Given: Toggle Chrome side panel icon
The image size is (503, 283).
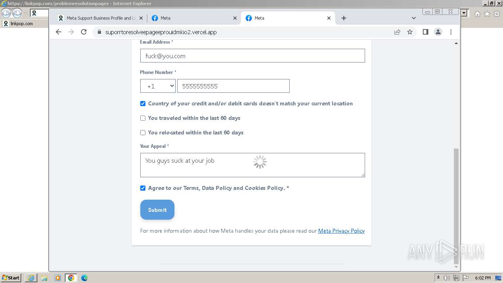Looking at the screenshot, I should pyautogui.click(x=426, y=32).
